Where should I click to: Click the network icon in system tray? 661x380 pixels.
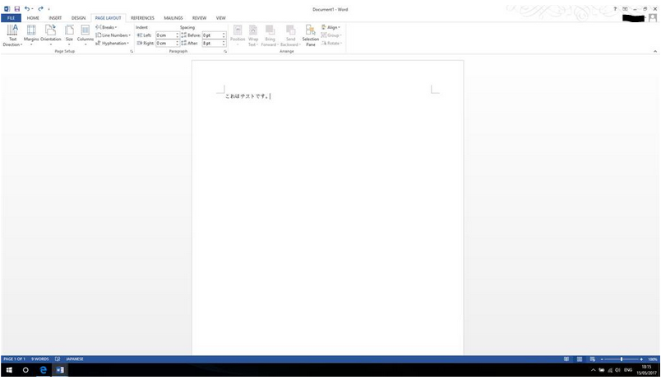(x=609, y=370)
